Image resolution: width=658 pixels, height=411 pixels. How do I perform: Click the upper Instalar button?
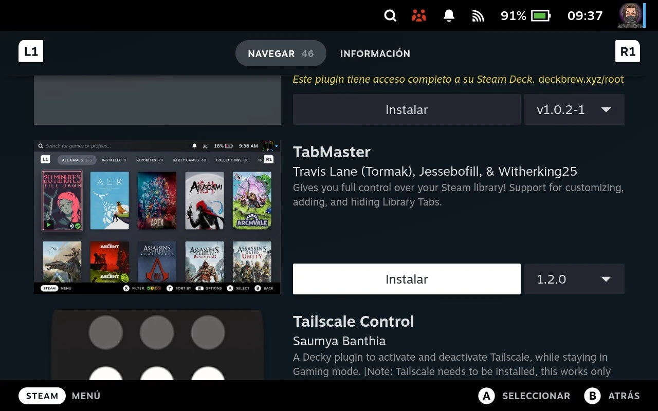(406, 109)
